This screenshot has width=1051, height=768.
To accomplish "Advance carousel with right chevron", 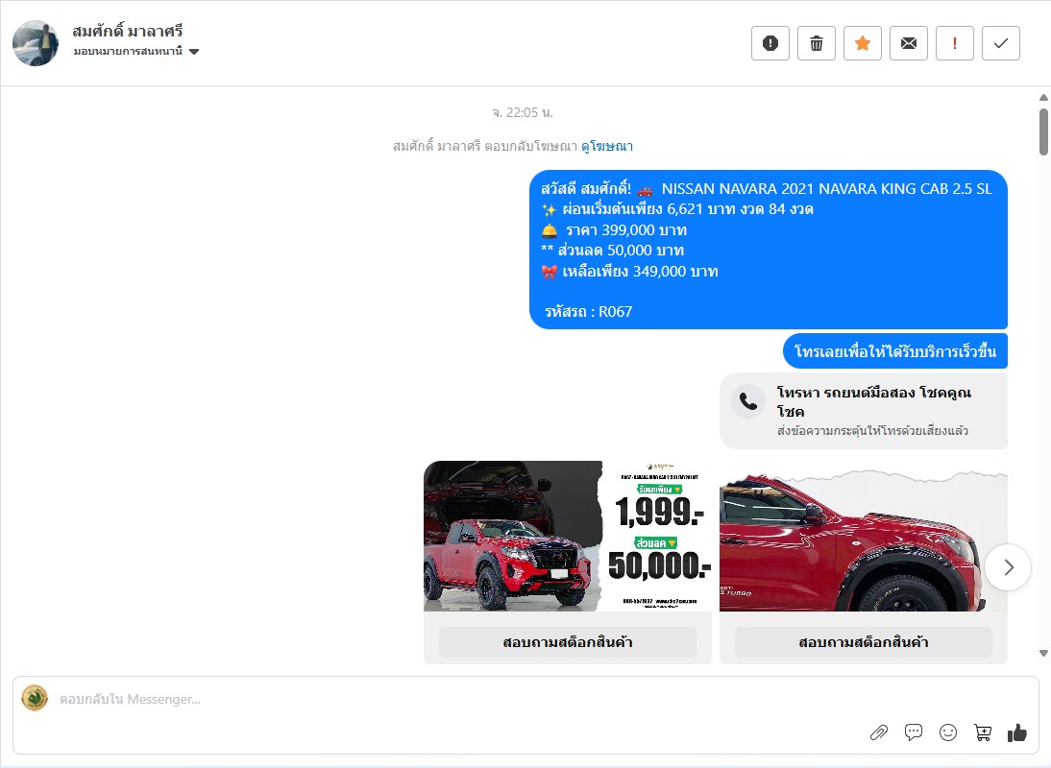I will click(x=1008, y=567).
